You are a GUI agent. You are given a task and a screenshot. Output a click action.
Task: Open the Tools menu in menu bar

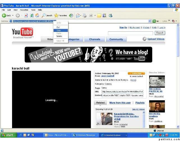(33, 10)
